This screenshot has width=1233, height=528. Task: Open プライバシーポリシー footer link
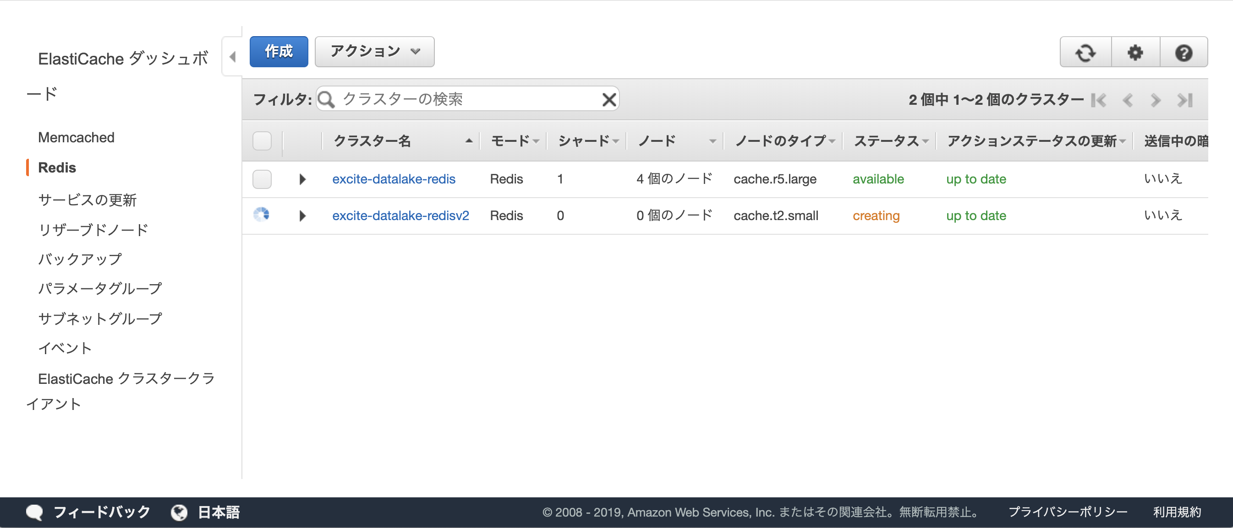point(1068,512)
